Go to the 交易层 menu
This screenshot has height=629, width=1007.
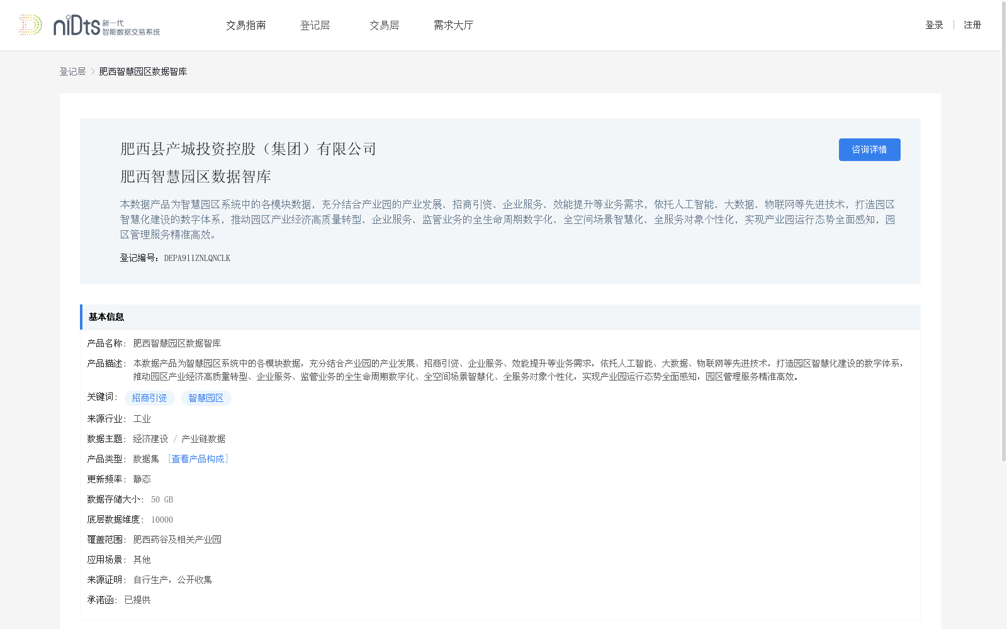pyautogui.click(x=385, y=25)
